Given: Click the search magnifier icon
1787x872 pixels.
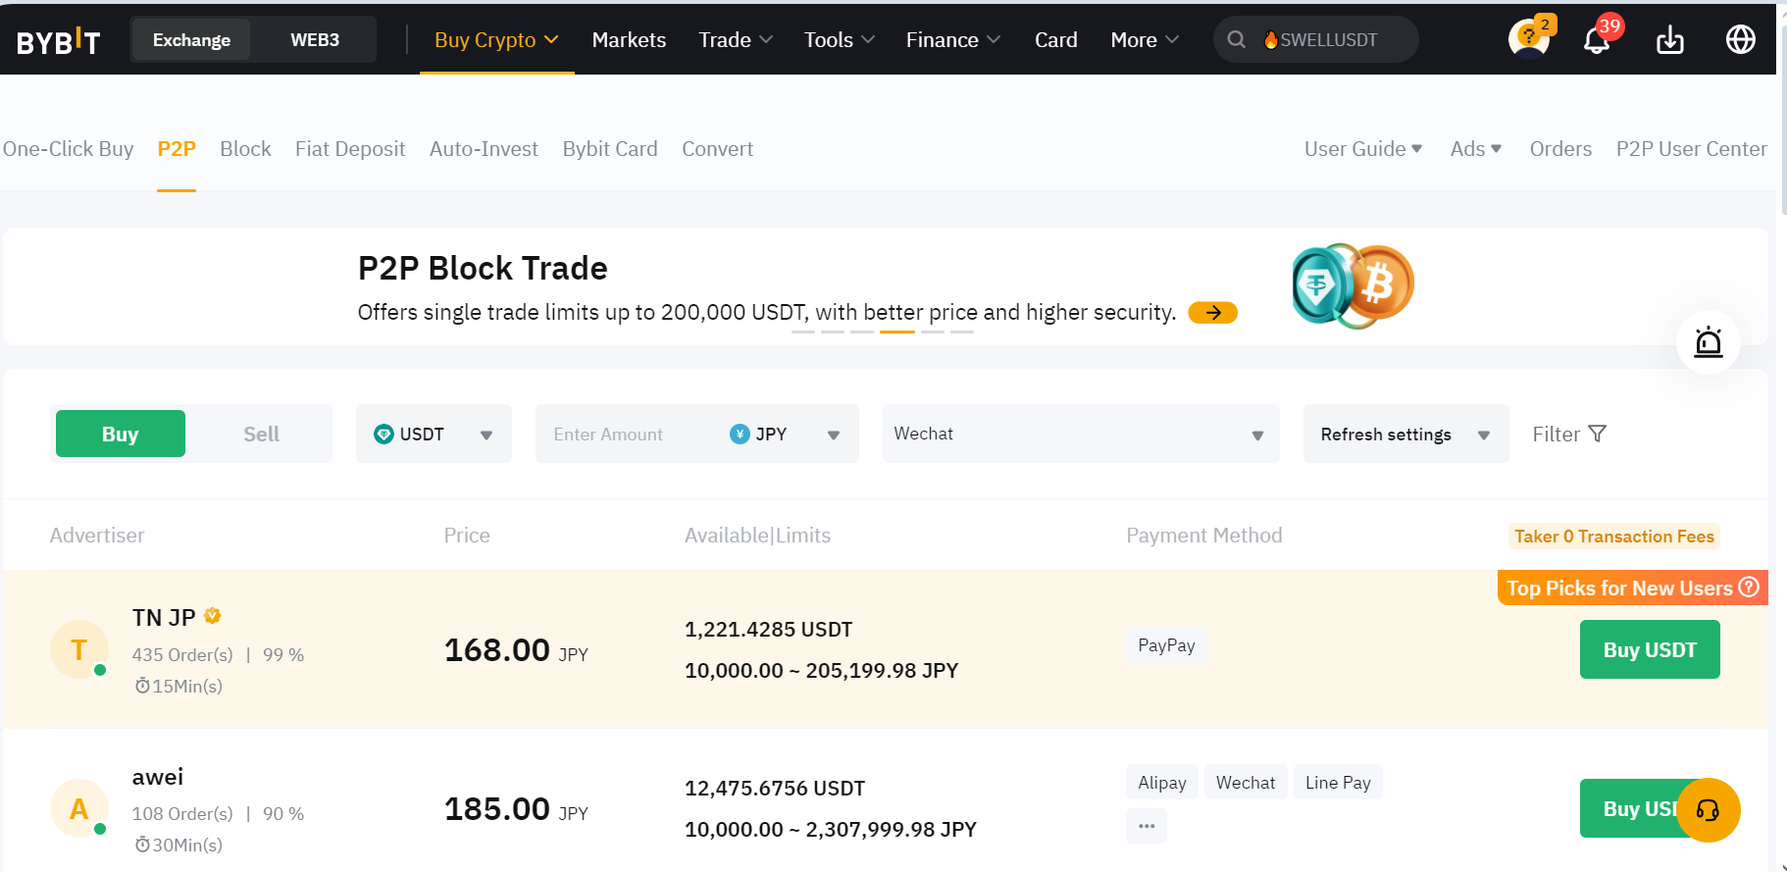Looking at the screenshot, I should click(x=1237, y=39).
